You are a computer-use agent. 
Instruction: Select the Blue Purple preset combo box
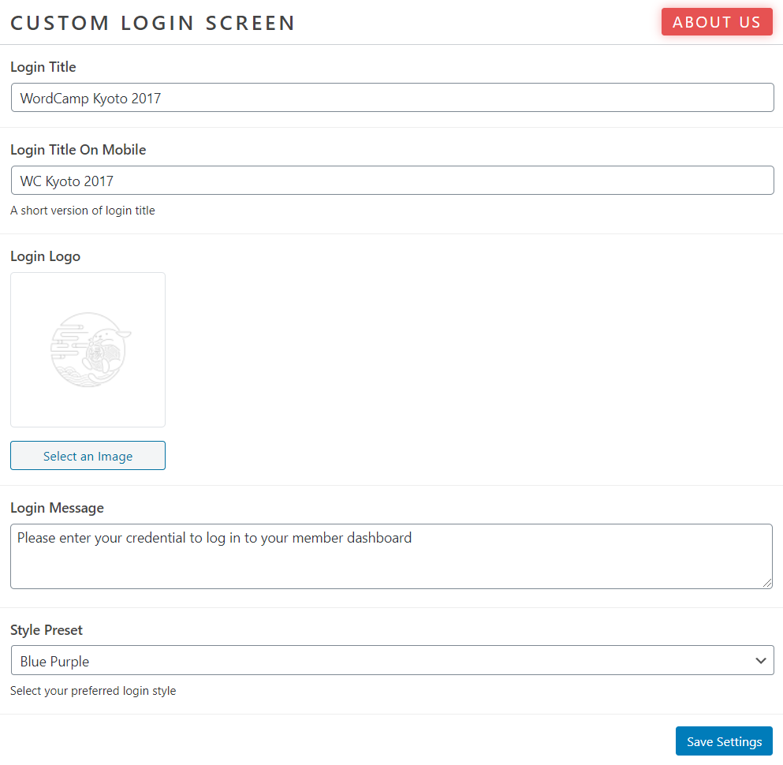[392, 660]
